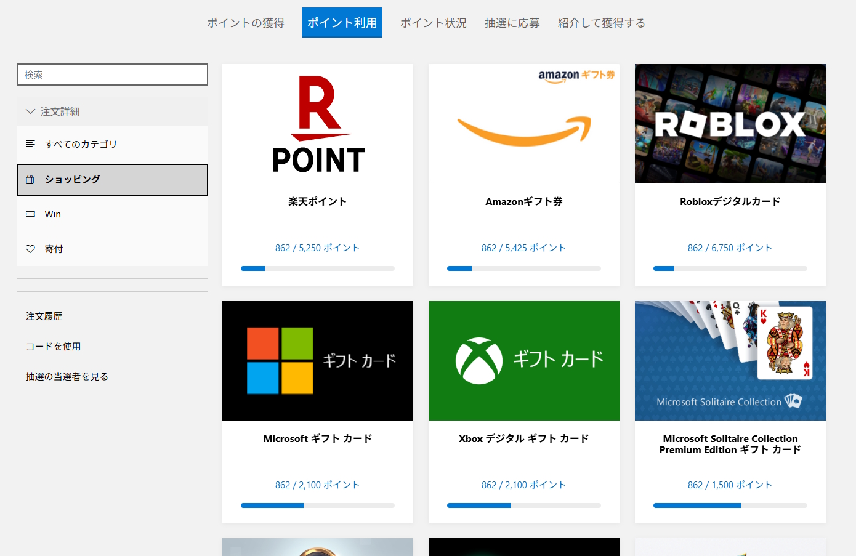This screenshot has width=856, height=556.
Task: Select the 紹介して獲得する tab
Action: click(x=601, y=23)
